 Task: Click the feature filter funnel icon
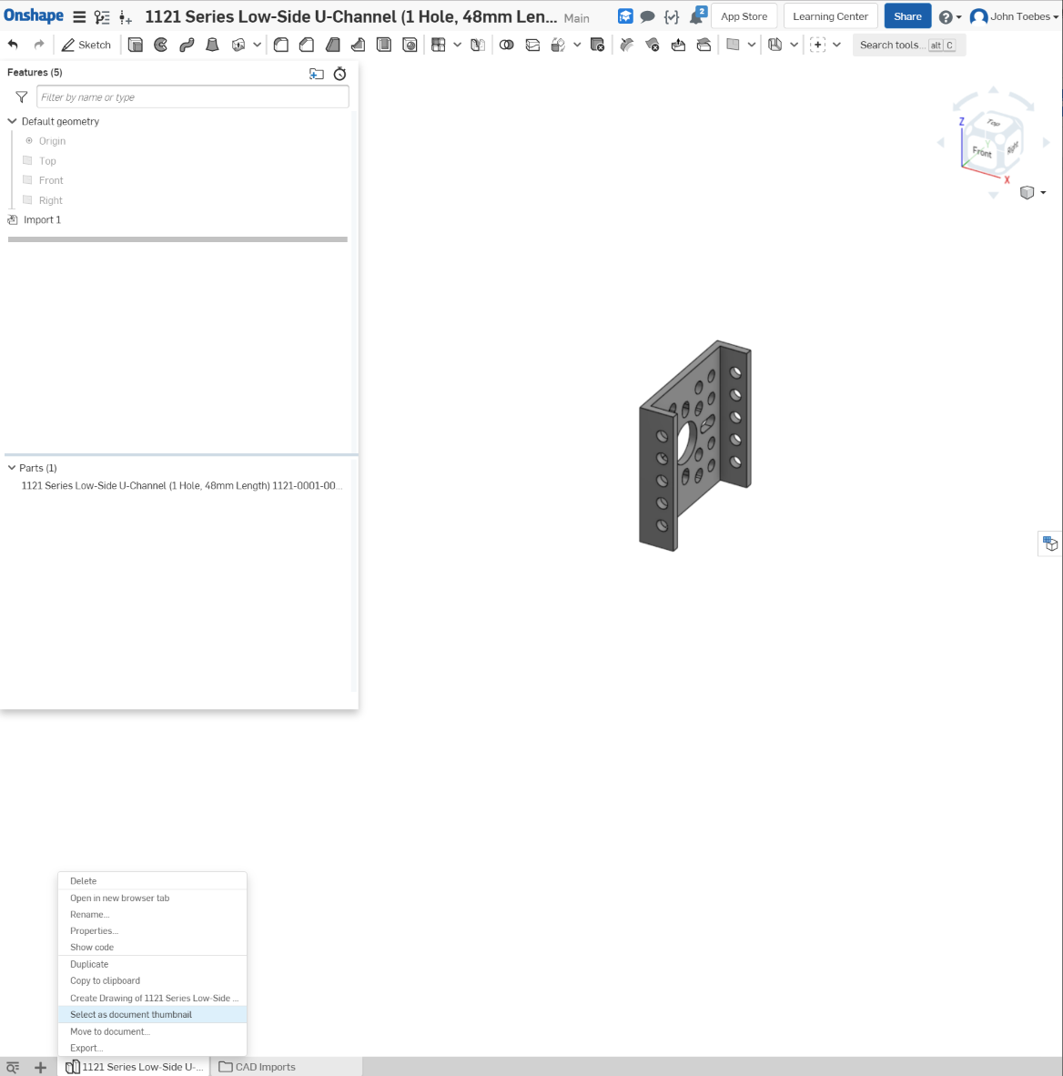click(x=21, y=96)
